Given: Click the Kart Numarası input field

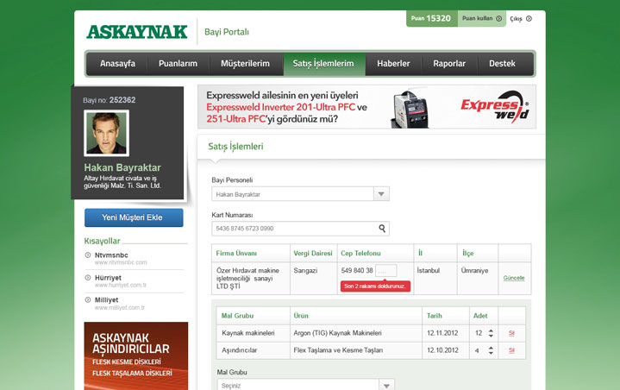Looking at the screenshot, I should pyautogui.click(x=300, y=229).
